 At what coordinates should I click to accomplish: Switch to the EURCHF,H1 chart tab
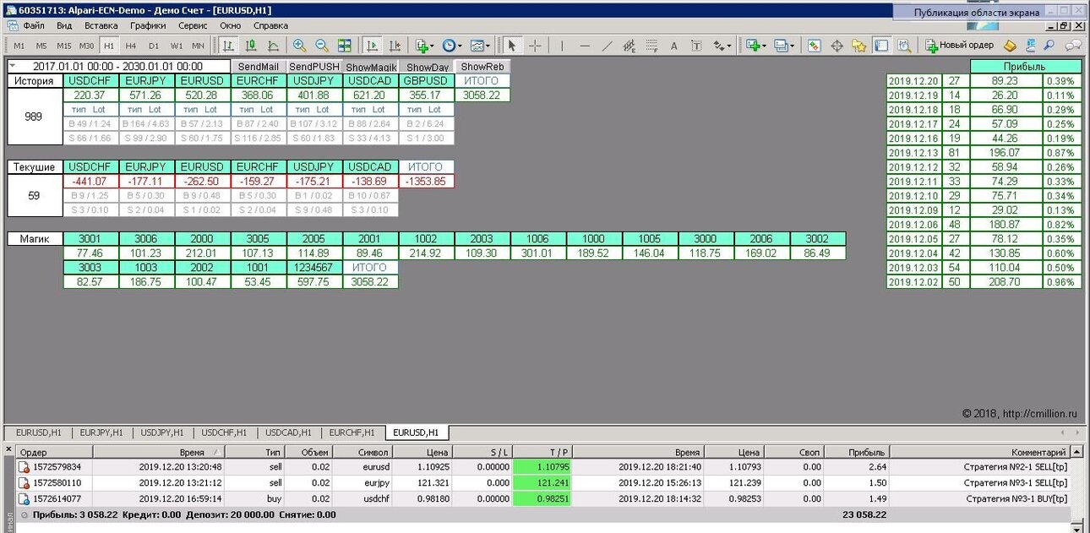click(x=352, y=432)
